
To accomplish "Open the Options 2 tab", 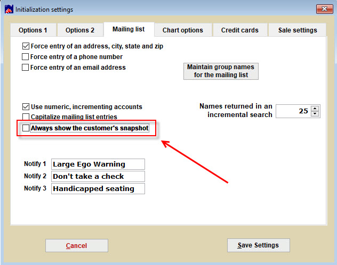I will 80,30.
